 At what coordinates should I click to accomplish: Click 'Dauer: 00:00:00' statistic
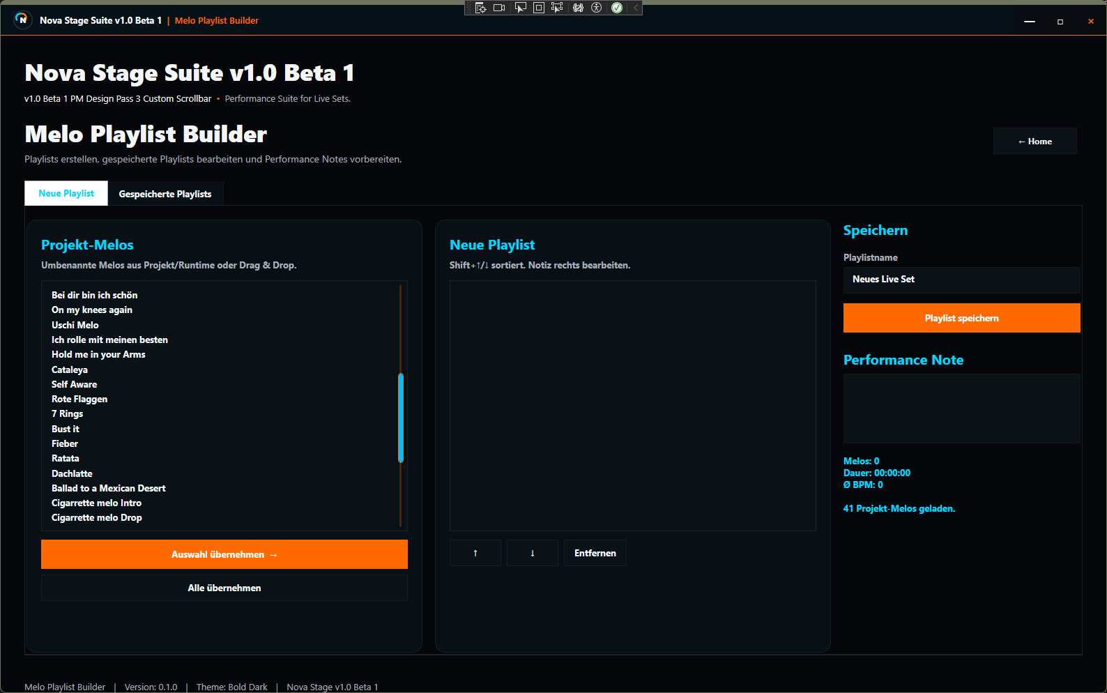tap(877, 473)
